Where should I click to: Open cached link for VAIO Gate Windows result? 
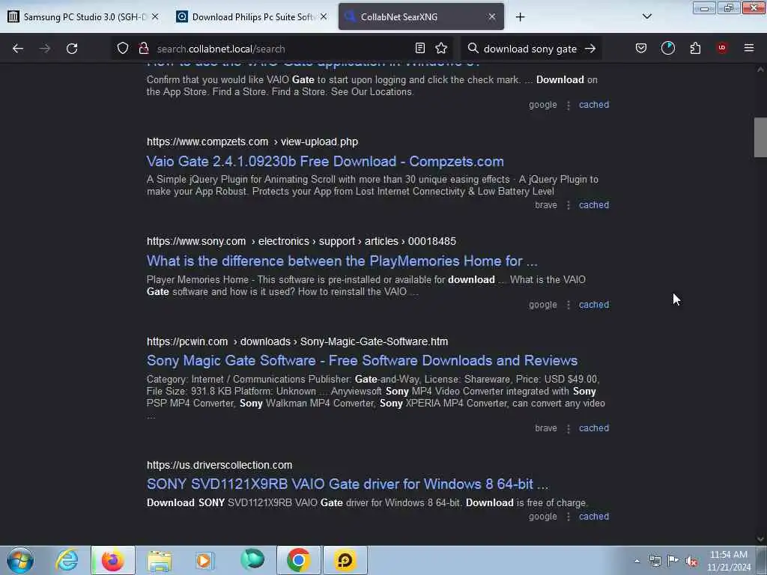[x=594, y=105]
